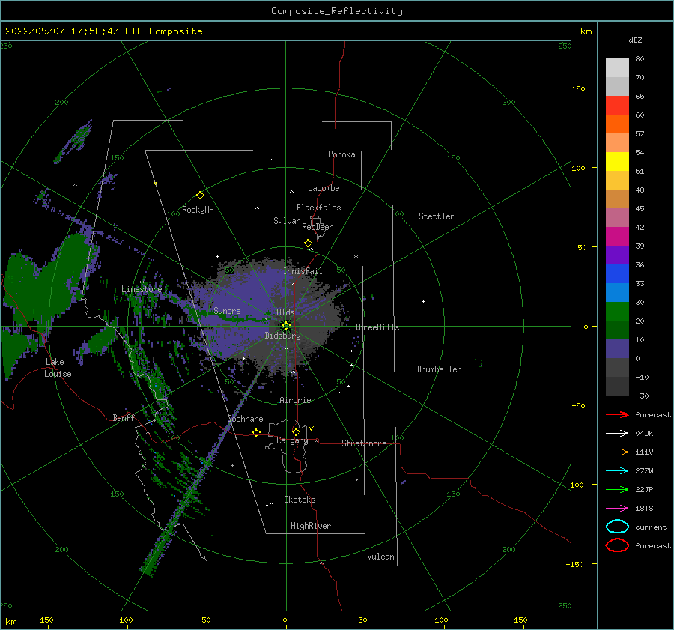Click the Sundre town label
Image resolution: width=674 pixels, height=630 pixels.
click(227, 310)
